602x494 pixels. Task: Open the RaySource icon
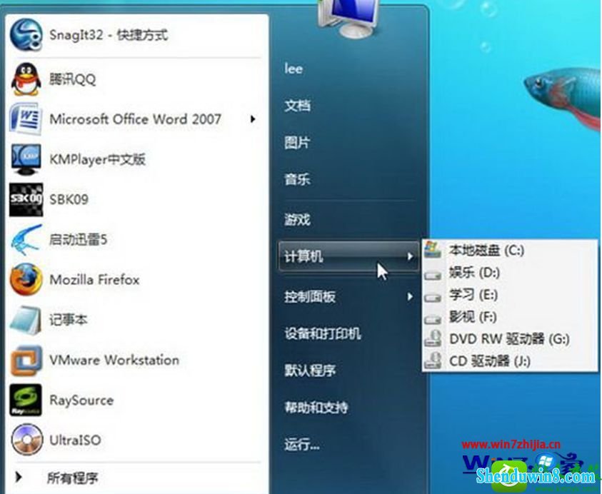tap(26, 400)
